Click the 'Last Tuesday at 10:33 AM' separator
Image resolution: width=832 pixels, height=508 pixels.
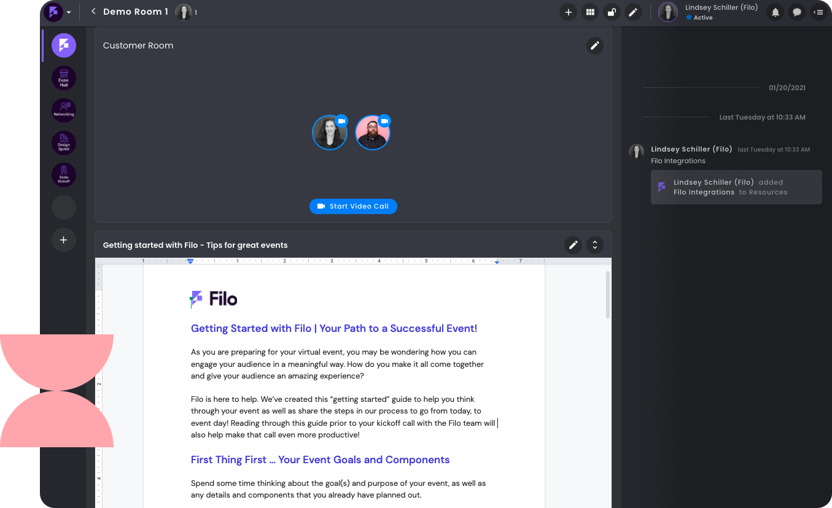click(x=762, y=117)
